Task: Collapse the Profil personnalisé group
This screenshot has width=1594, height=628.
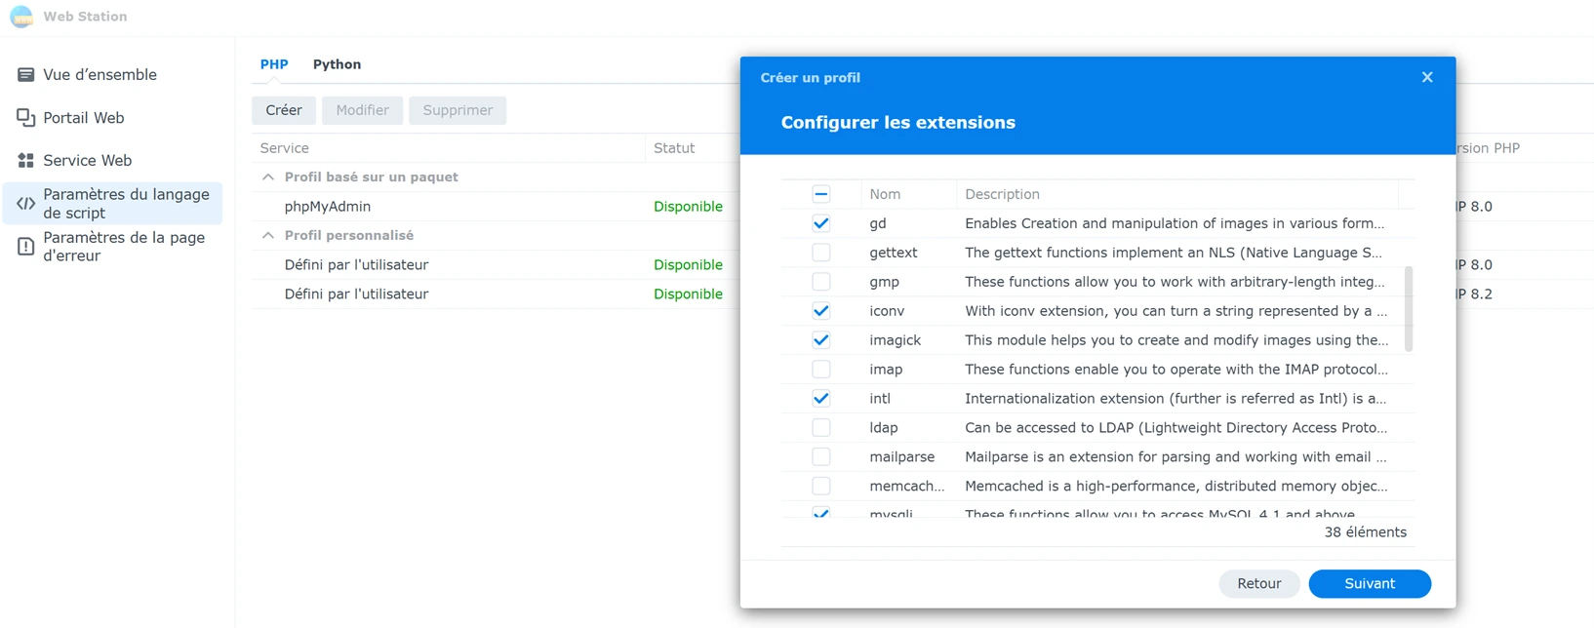Action: coord(268,236)
